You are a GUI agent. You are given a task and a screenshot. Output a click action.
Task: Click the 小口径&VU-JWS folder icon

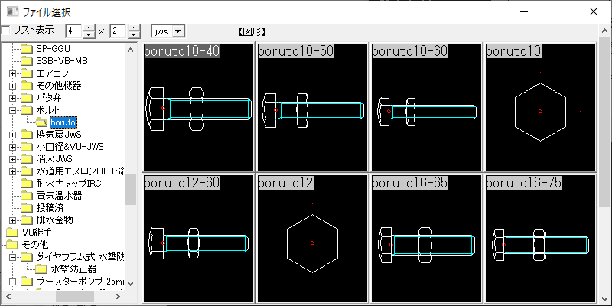coord(27,147)
